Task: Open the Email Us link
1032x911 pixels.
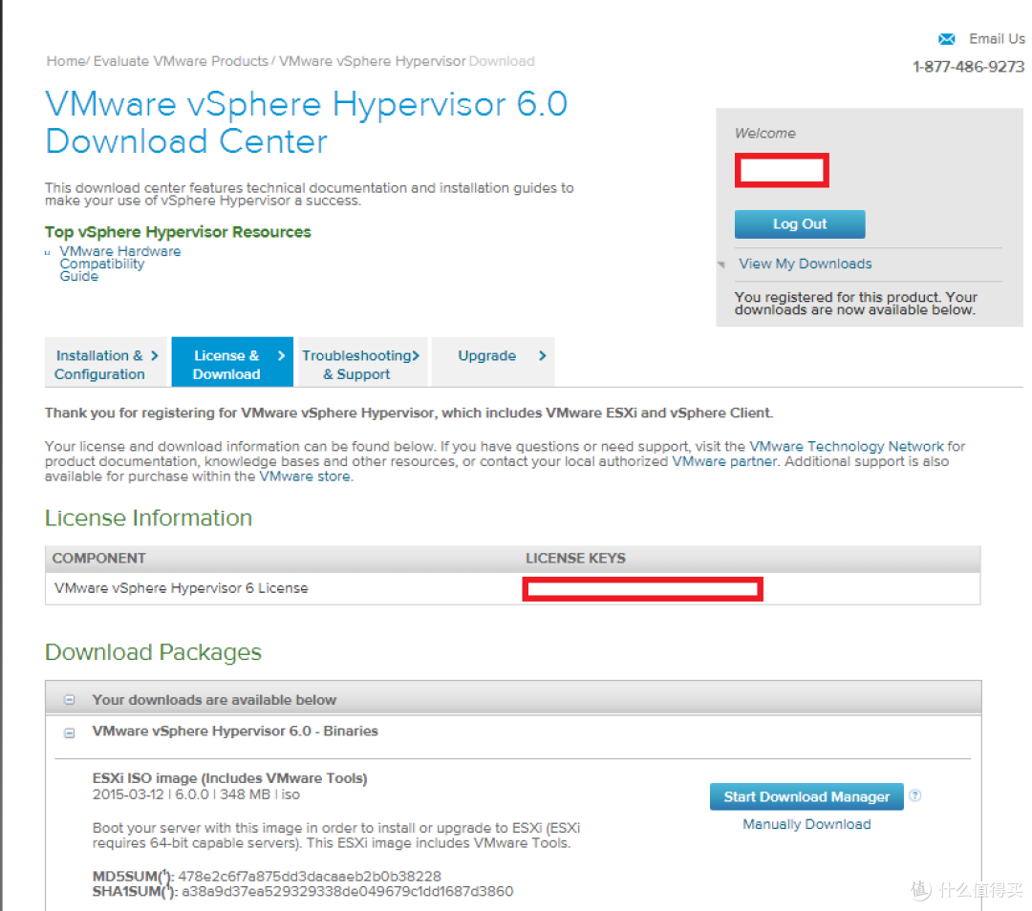Action: [x=997, y=39]
